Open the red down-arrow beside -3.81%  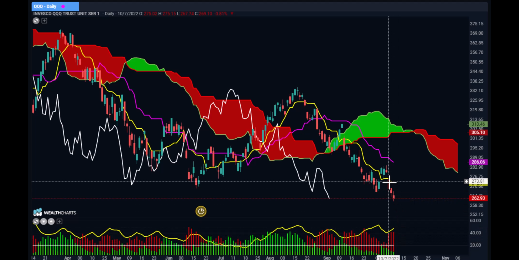point(232,14)
